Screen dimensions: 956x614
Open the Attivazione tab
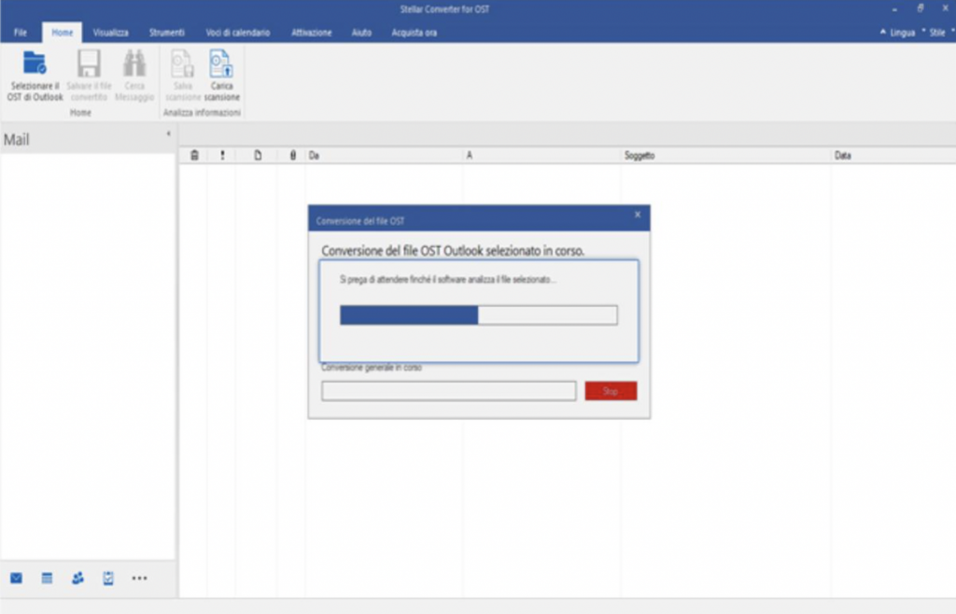tap(312, 33)
